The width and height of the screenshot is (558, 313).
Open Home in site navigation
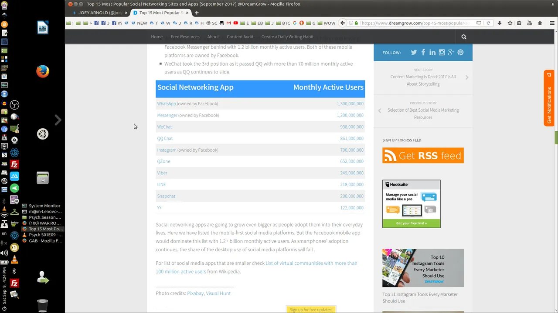157,37
